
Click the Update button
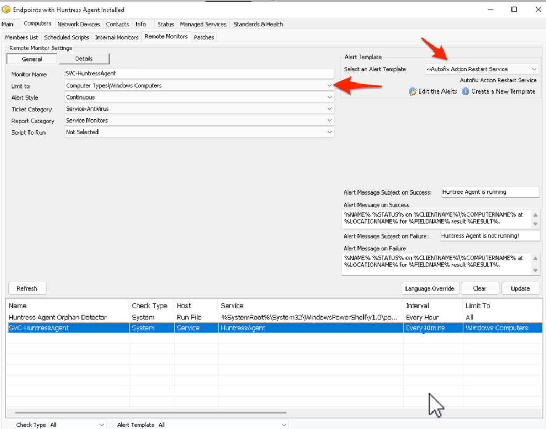520,288
